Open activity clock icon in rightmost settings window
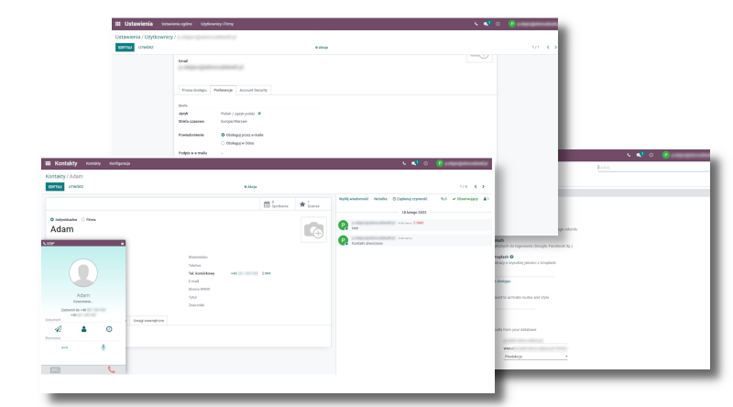Viewport: 733px width, 407px height. coord(651,155)
